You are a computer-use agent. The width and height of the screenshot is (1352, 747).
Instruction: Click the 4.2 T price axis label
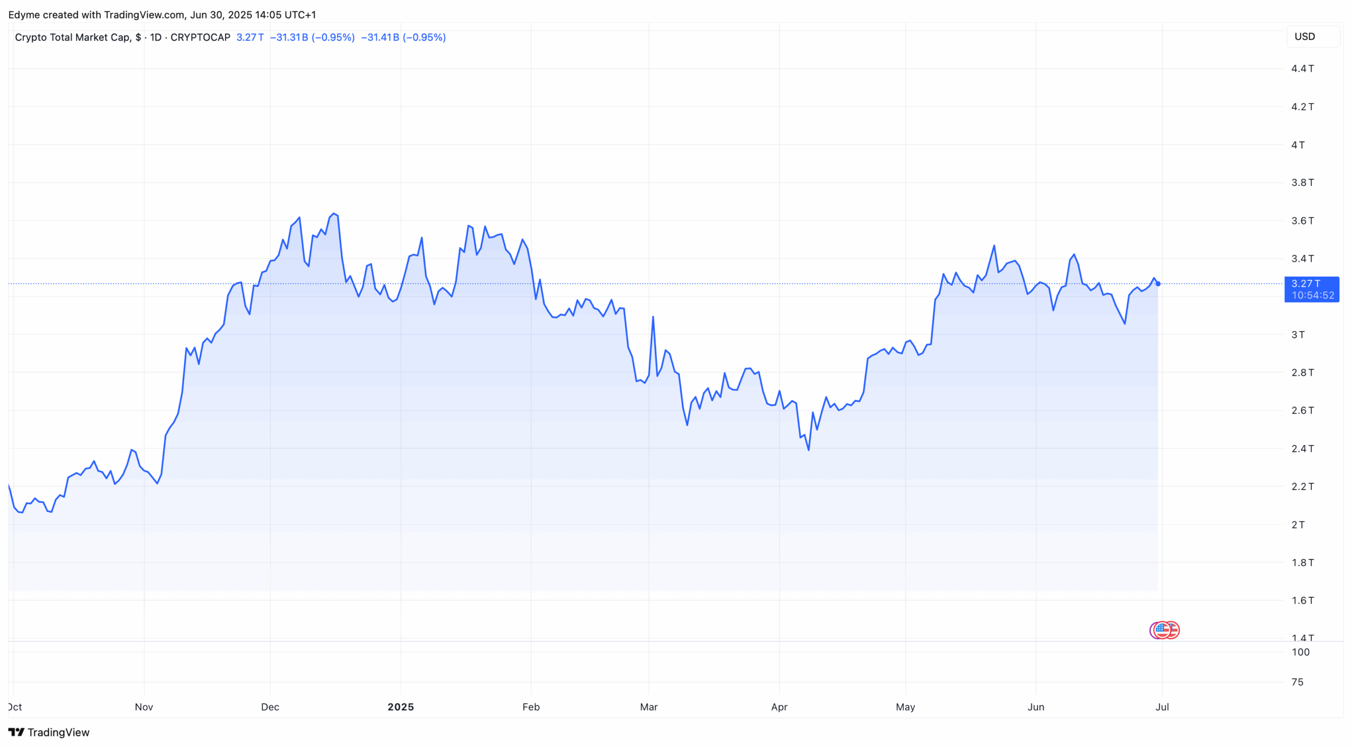1302,107
